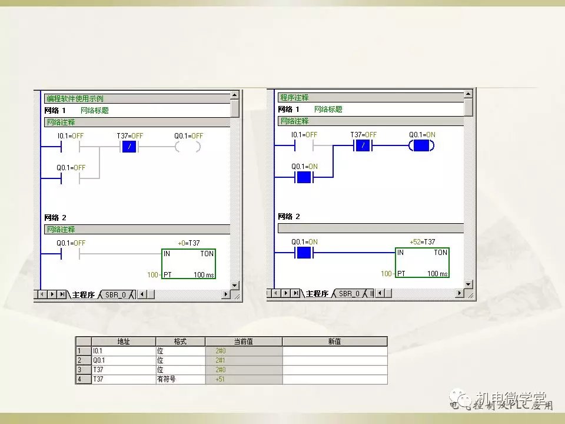
Task: Jump to first tab in left editor
Action: pyautogui.click(x=42, y=294)
